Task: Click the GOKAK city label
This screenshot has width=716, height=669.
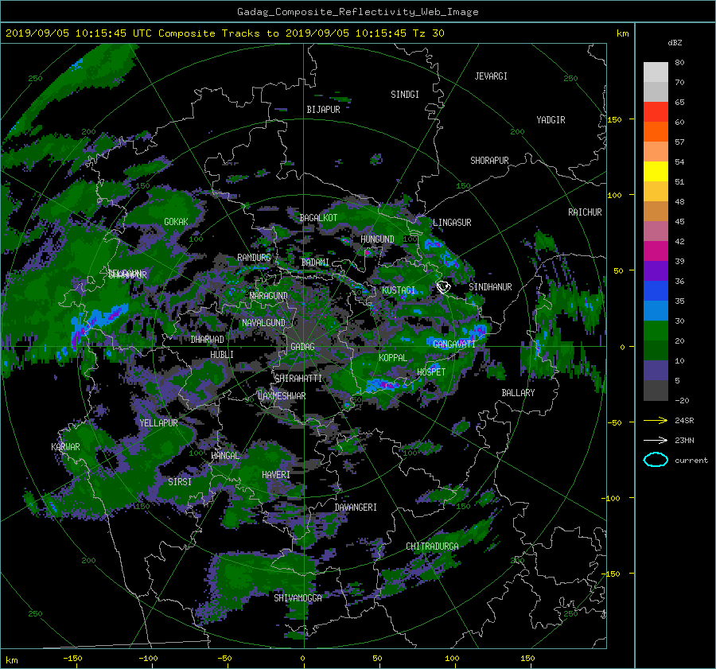Action: [x=176, y=222]
